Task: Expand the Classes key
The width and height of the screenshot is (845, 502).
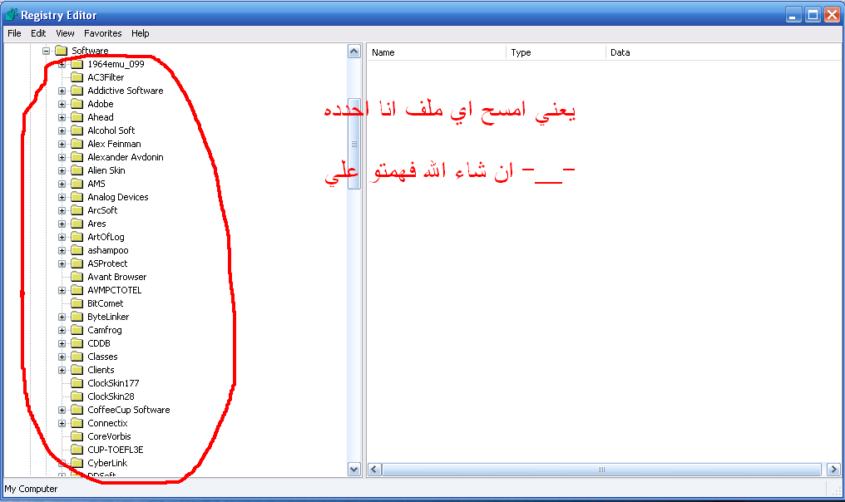Action: [x=62, y=357]
